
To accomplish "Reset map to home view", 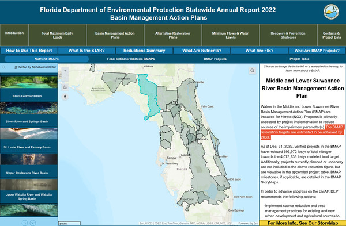I will click(x=65, y=87).
